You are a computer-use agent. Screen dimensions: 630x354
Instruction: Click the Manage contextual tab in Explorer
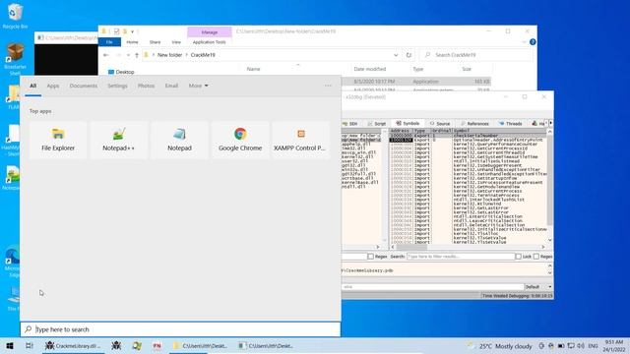[210, 32]
